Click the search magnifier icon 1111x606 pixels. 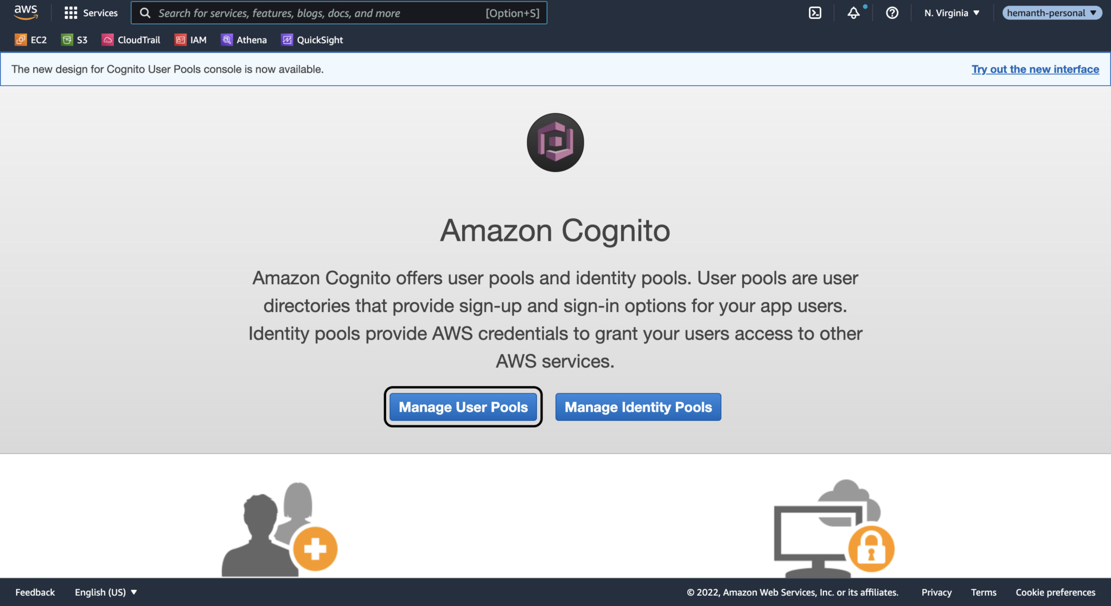click(x=145, y=13)
